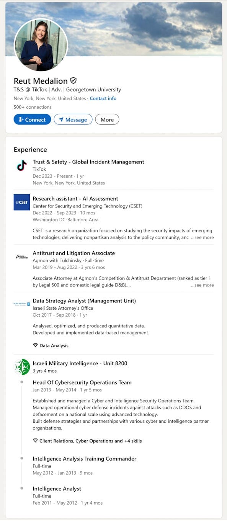Image resolution: width=227 pixels, height=523 pixels.
Task: Click the Israeli Military Intelligence emblem icon
Action: click(x=22, y=367)
